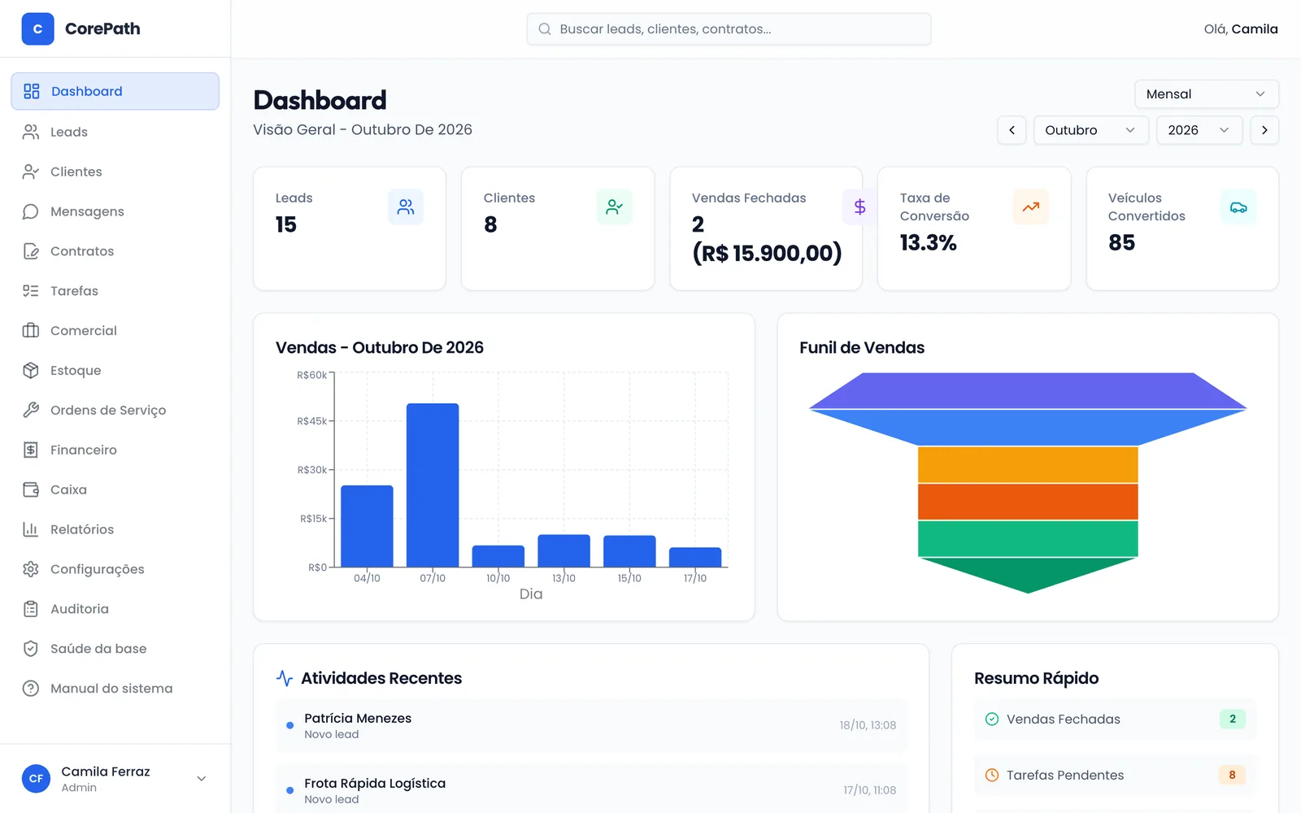Open Contratos menu item
The image size is (1301, 813).
(x=115, y=251)
